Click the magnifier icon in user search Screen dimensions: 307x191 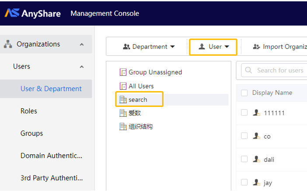[248, 70]
